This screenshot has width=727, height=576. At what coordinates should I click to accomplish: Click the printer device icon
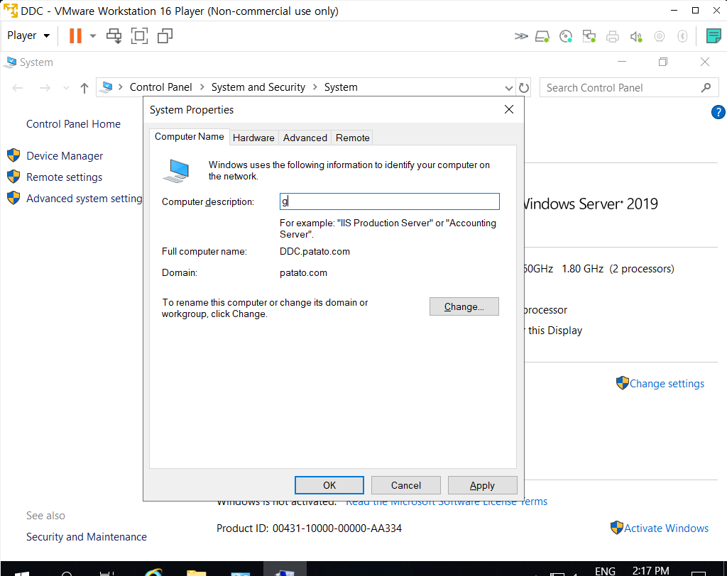pyautogui.click(x=613, y=36)
